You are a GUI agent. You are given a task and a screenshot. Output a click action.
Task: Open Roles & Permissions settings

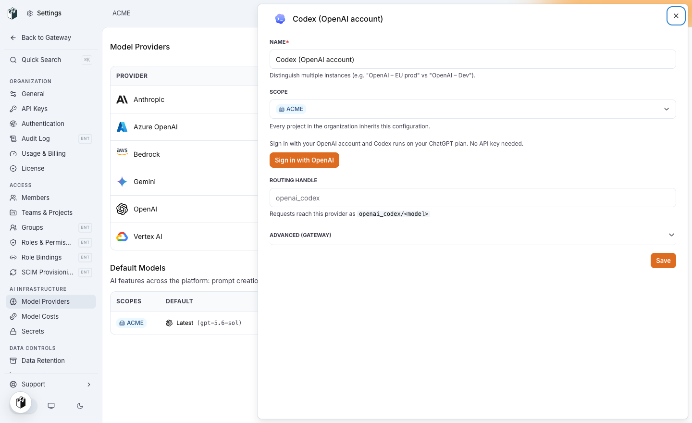click(x=51, y=243)
